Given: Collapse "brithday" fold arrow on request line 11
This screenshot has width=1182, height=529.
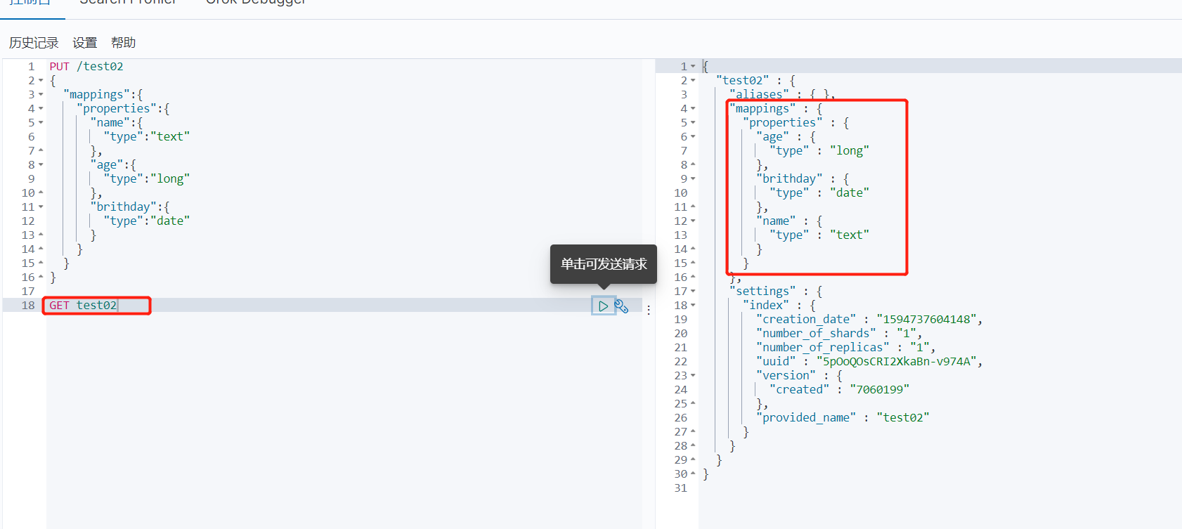Looking at the screenshot, I should coord(41,207).
